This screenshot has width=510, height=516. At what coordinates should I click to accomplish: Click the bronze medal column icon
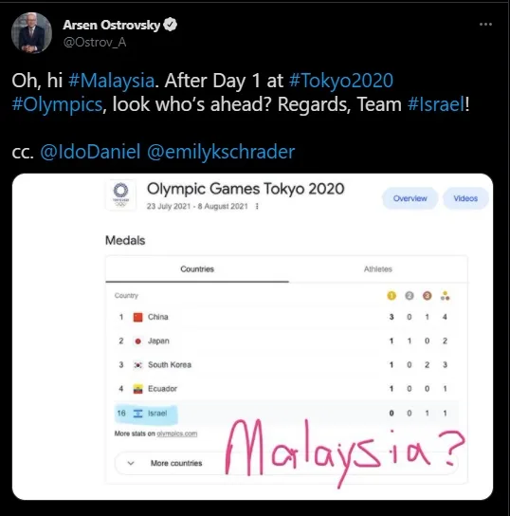pyautogui.click(x=427, y=296)
